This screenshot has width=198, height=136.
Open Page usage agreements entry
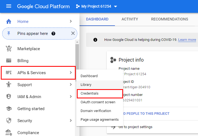(100, 119)
